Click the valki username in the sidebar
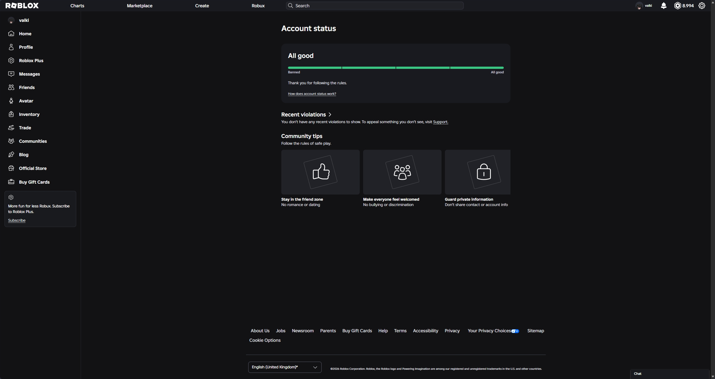The width and height of the screenshot is (715, 379). click(24, 20)
